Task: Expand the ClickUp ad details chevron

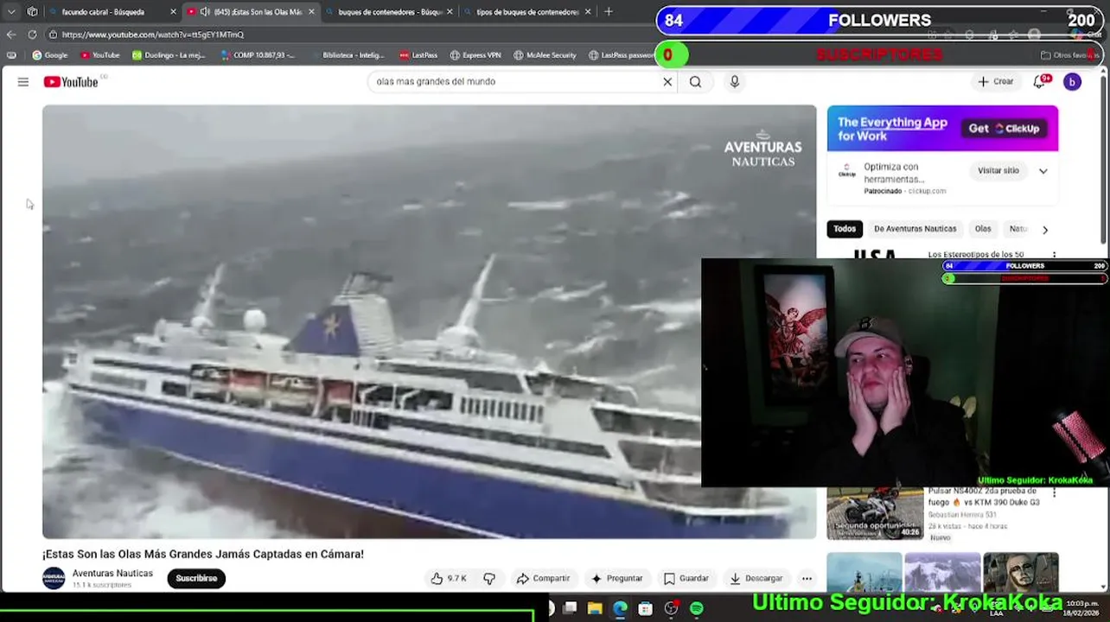Action: tap(1043, 171)
